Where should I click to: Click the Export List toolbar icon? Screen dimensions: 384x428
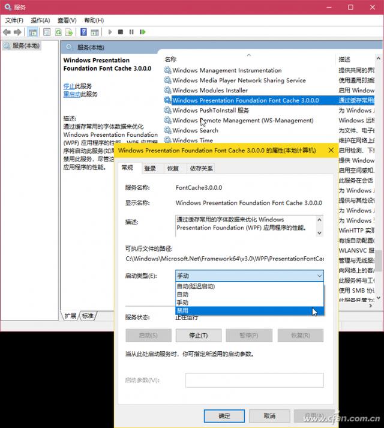[69, 32]
